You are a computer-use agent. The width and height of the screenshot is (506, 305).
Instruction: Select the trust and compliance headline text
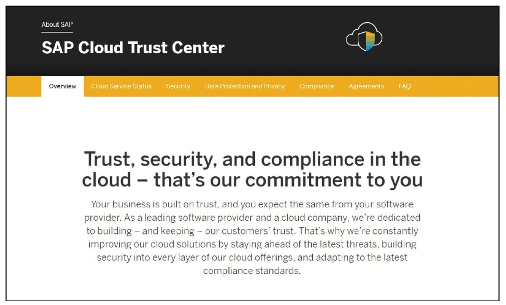253,168
